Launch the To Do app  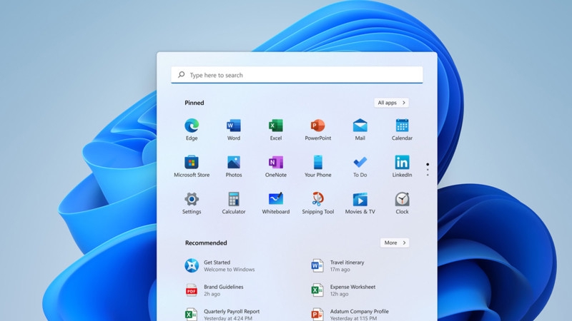coord(360,163)
